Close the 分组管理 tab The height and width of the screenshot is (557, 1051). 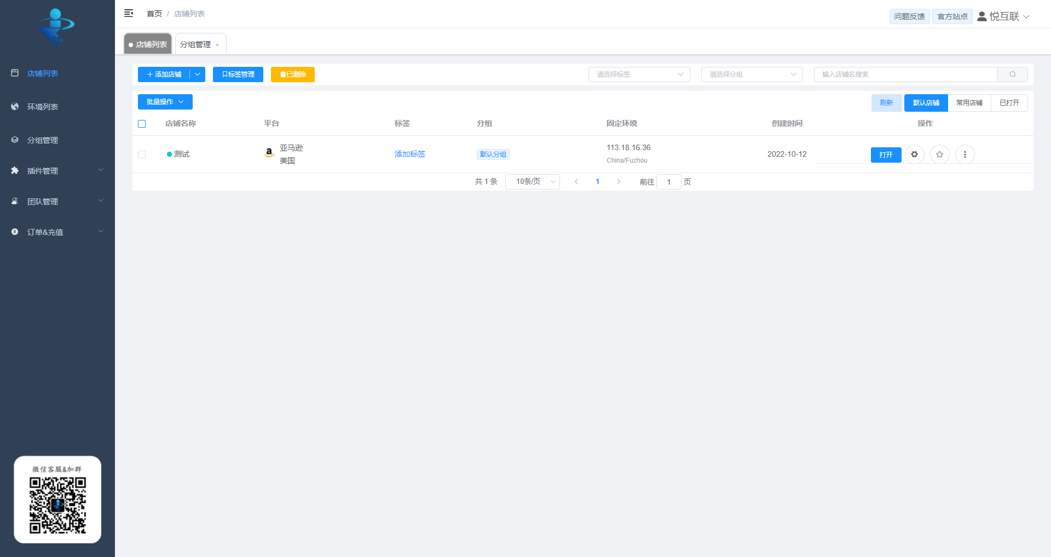pyautogui.click(x=217, y=45)
